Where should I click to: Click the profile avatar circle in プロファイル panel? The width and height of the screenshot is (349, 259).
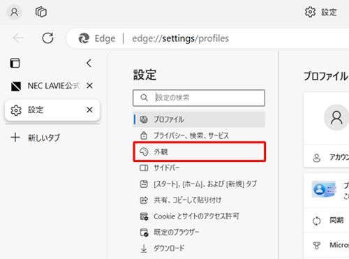click(336, 117)
